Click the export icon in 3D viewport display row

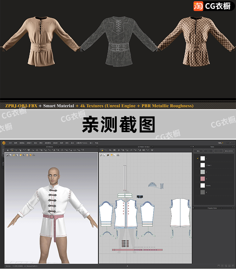pos(34,155)
